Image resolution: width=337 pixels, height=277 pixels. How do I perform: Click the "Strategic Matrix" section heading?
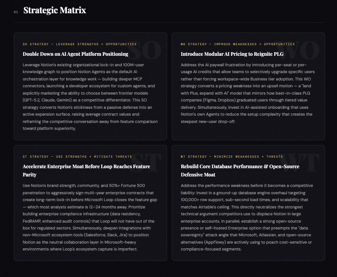point(54,10)
